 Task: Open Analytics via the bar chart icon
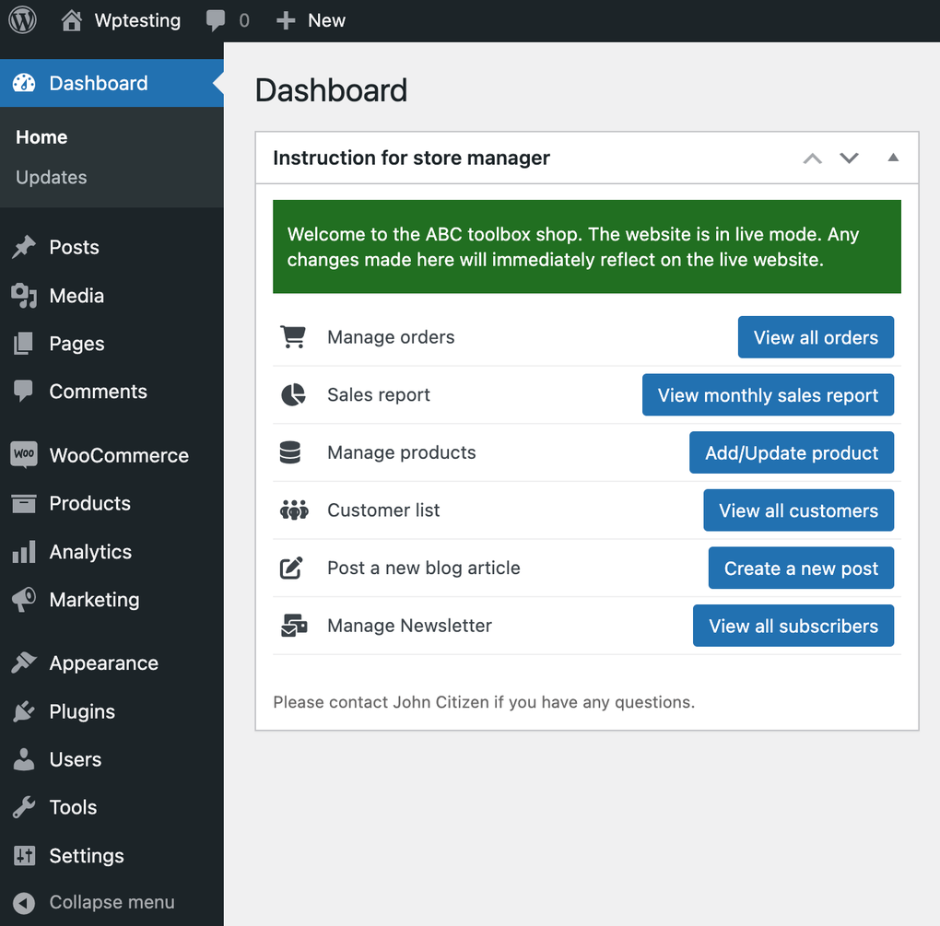[23, 552]
